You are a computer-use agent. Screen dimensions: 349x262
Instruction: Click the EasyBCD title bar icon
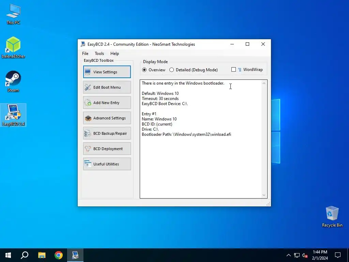click(x=83, y=44)
